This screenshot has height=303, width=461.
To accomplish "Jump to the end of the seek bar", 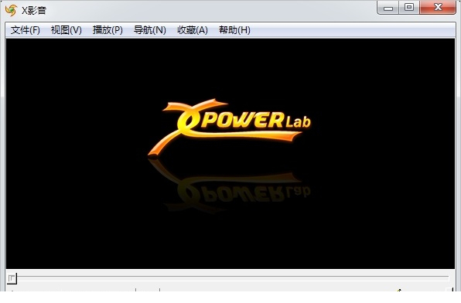I will (448, 277).
